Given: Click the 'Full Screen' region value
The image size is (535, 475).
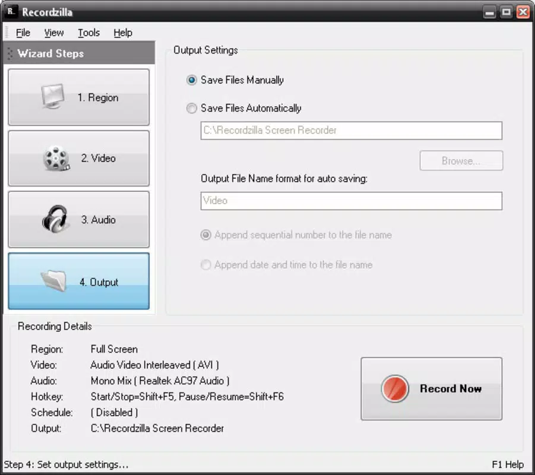Looking at the screenshot, I should point(114,349).
